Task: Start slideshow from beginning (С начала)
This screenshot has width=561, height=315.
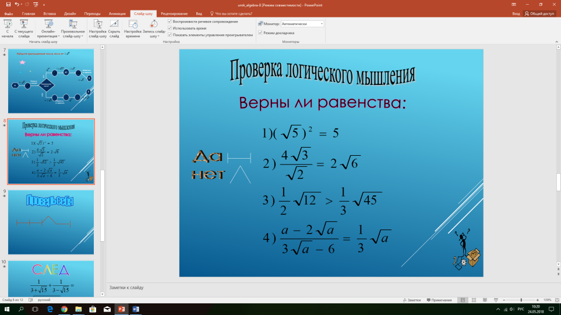Action: [8, 28]
